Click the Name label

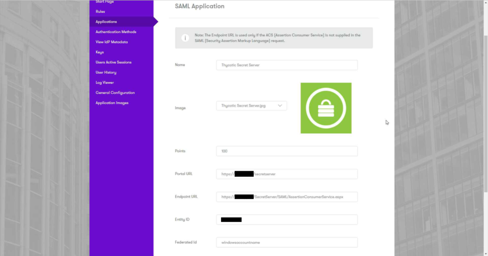[x=180, y=65]
